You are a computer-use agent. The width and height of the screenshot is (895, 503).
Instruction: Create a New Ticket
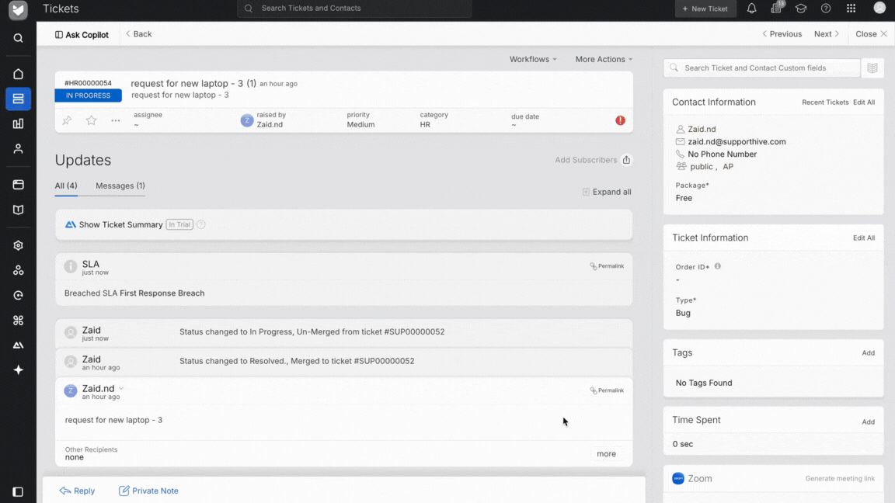point(705,9)
